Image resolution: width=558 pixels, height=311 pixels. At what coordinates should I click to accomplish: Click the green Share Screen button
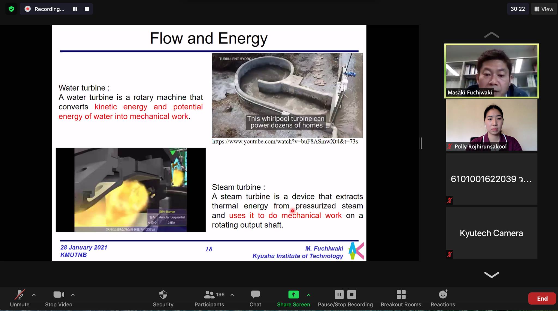[293, 298]
